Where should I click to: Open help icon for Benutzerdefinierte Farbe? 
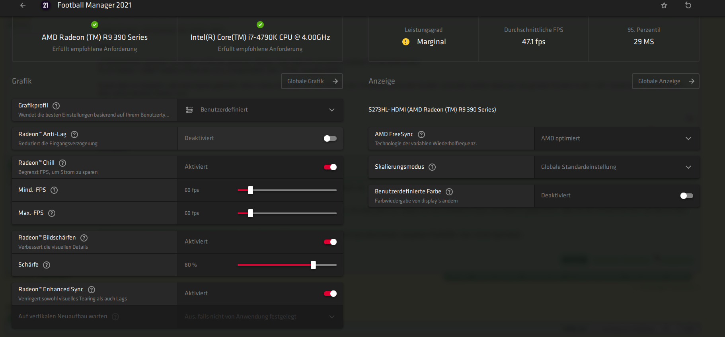[449, 192]
